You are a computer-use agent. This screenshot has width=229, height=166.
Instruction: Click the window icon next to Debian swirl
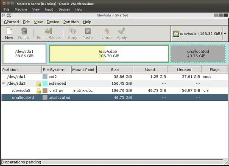(x=9, y=15)
